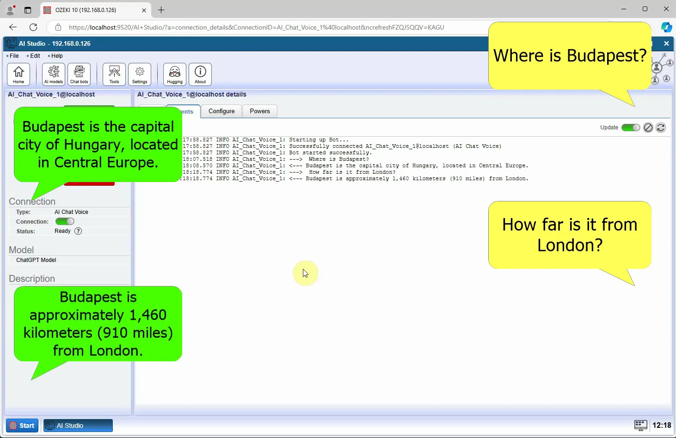Open a new browser tab
This screenshot has height=438, width=676.
[x=161, y=10]
